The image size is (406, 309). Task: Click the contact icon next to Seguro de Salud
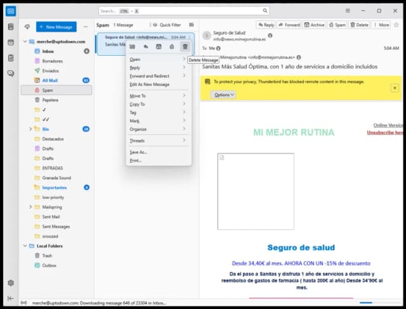270,35
